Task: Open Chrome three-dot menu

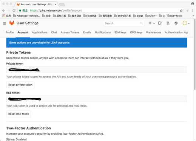Action: (193, 11)
